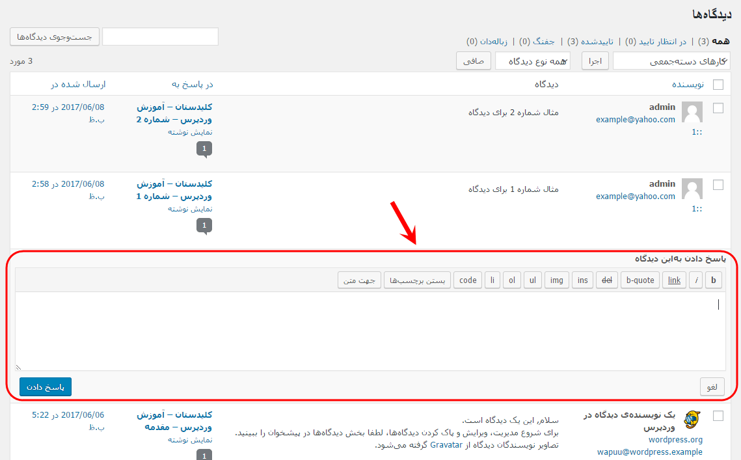Click the 2017/06/08 2:59 date link

68,113
